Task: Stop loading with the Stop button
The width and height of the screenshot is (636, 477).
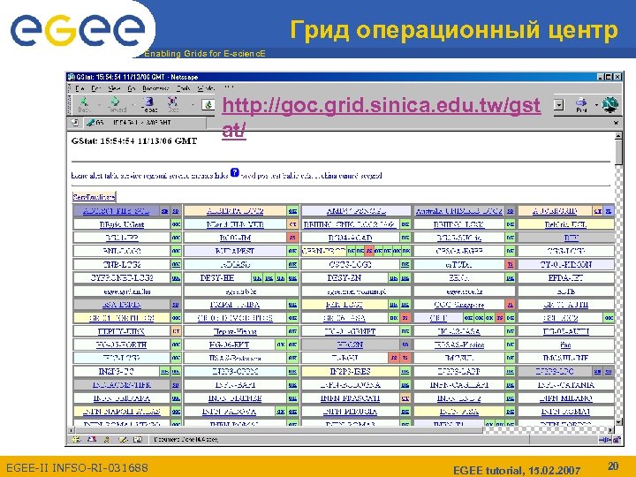Action: click(x=173, y=104)
